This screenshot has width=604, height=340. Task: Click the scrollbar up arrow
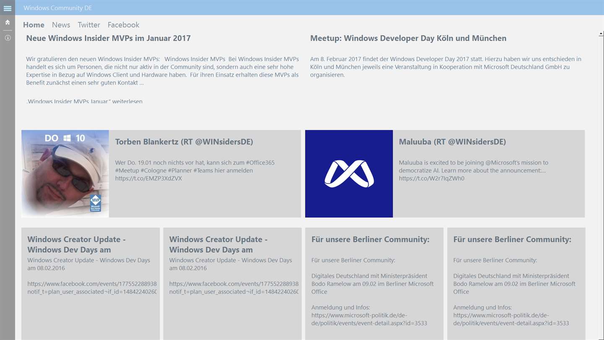tap(601, 34)
